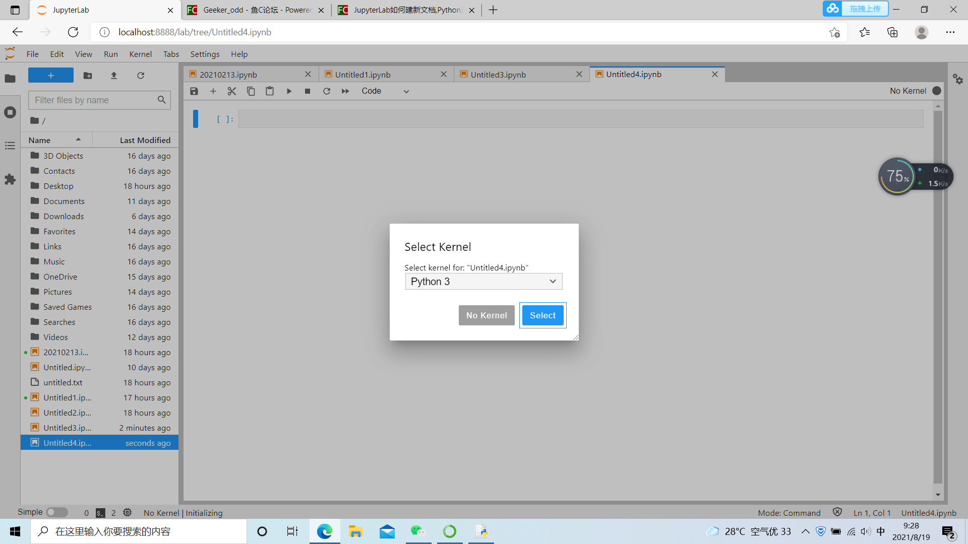Copy selected cells icon
This screenshot has height=544, width=968.
pyautogui.click(x=251, y=91)
